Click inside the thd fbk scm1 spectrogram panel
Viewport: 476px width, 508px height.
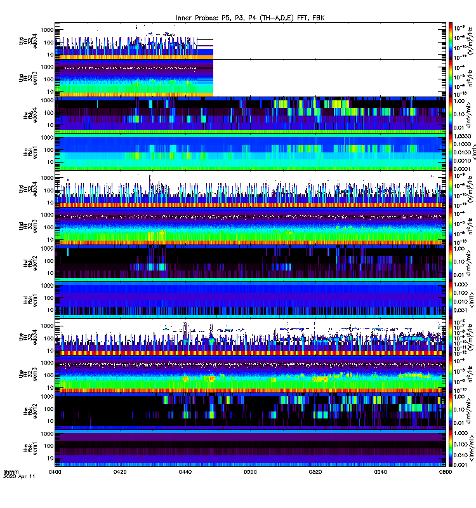pos(250,300)
